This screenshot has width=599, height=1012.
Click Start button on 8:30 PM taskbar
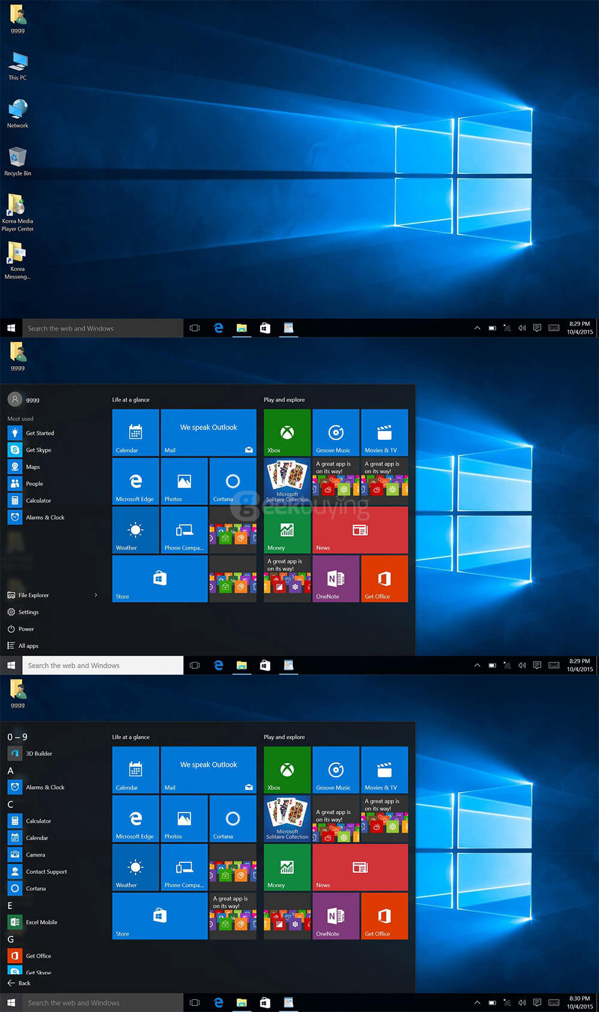click(11, 1002)
